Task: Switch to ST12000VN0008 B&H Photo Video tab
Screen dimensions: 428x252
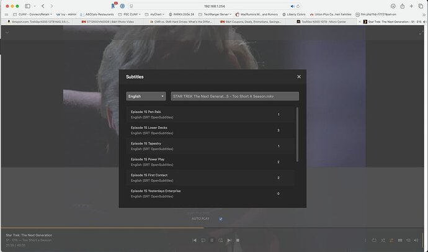Action: (x=108, y=22)
